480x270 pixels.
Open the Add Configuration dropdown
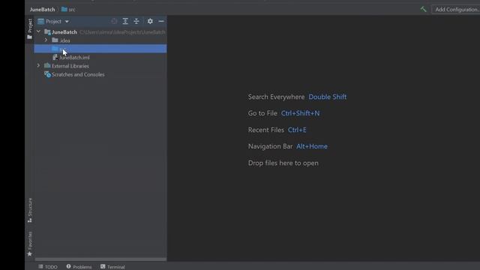pyautogui.click(x=457, y=10)
